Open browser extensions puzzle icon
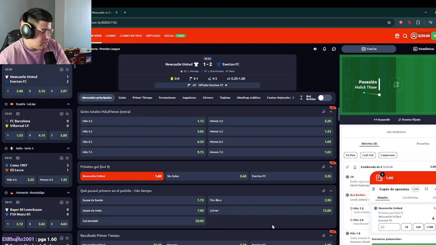This screenshot has width=436, height=245. pyautogui.click(x=418, y=22)
